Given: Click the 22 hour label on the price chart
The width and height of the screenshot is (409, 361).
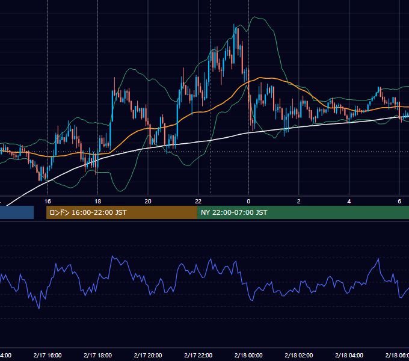Looking at the screenshot, I should 198,202.
